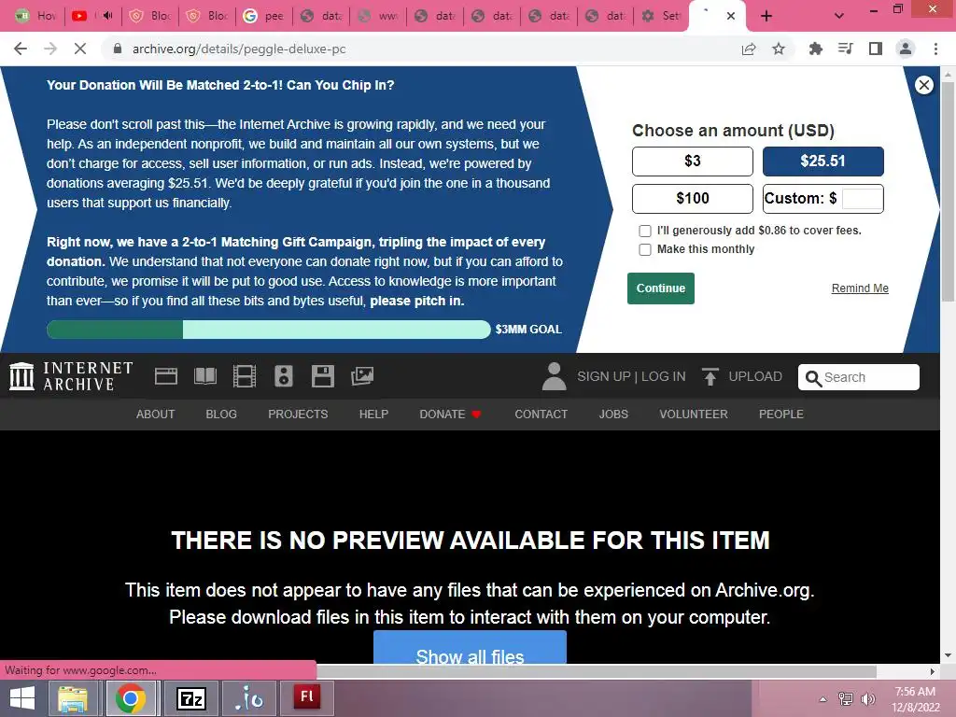Viewport: 956px width, 717px height.
Task: Switch to the Google 'pee' tab
Action: pyautogui.click(x=264, y=16)
